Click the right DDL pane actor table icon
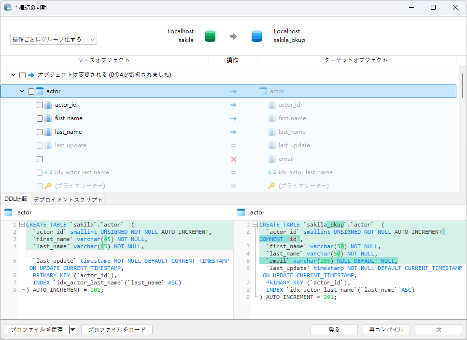Viewport: 467px width, 340px height. (241, 212)
